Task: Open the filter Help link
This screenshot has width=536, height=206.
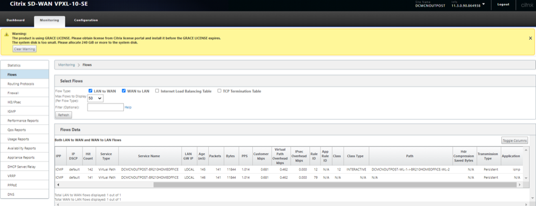Action: pyautogui.click(x=128, y=107)
